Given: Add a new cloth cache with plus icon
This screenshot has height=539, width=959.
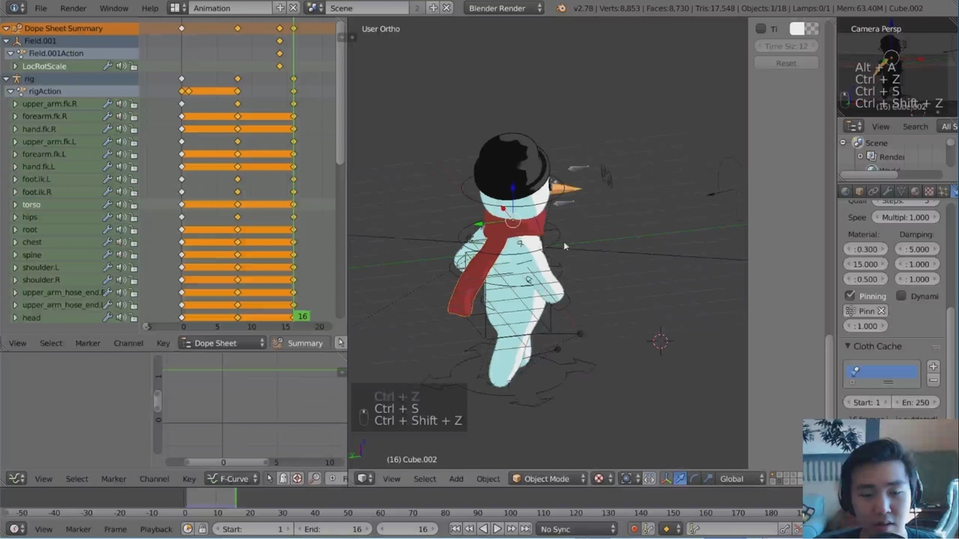Looking at the screenshot, I should pos(933,366).
